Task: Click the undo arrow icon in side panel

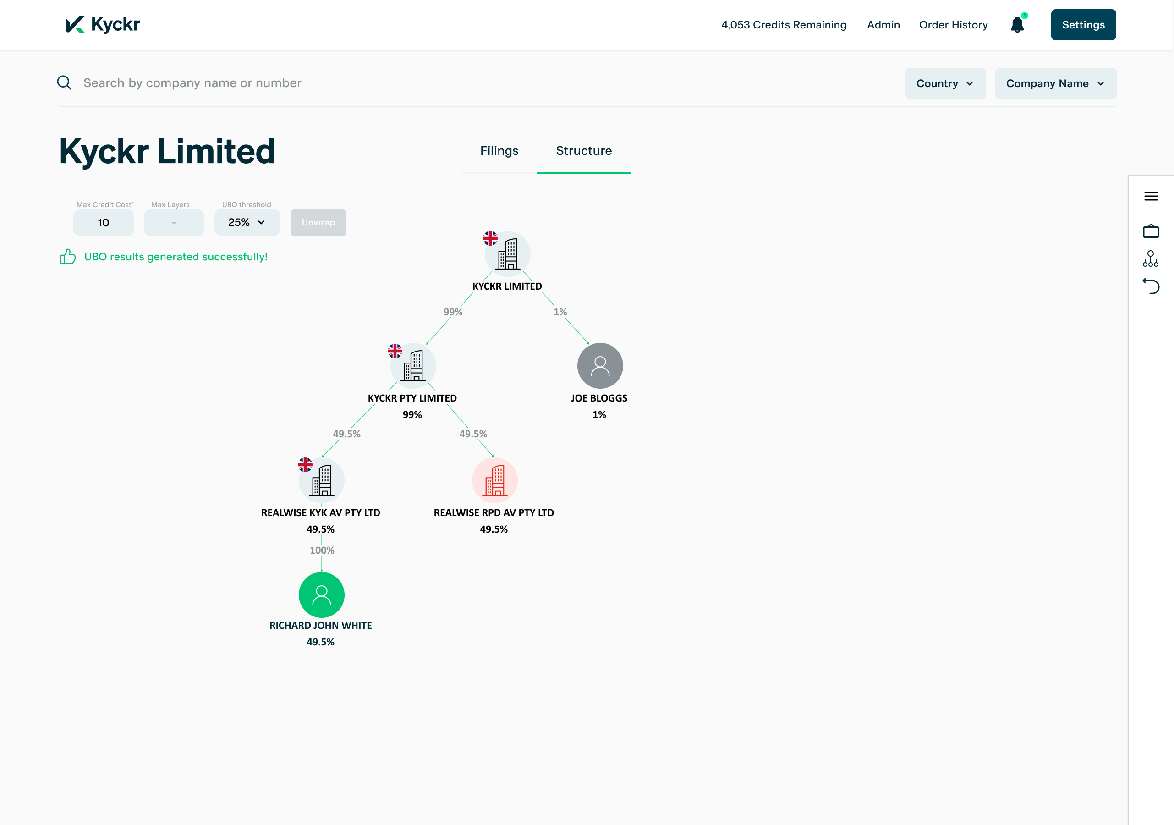Action: point(1151,286)
